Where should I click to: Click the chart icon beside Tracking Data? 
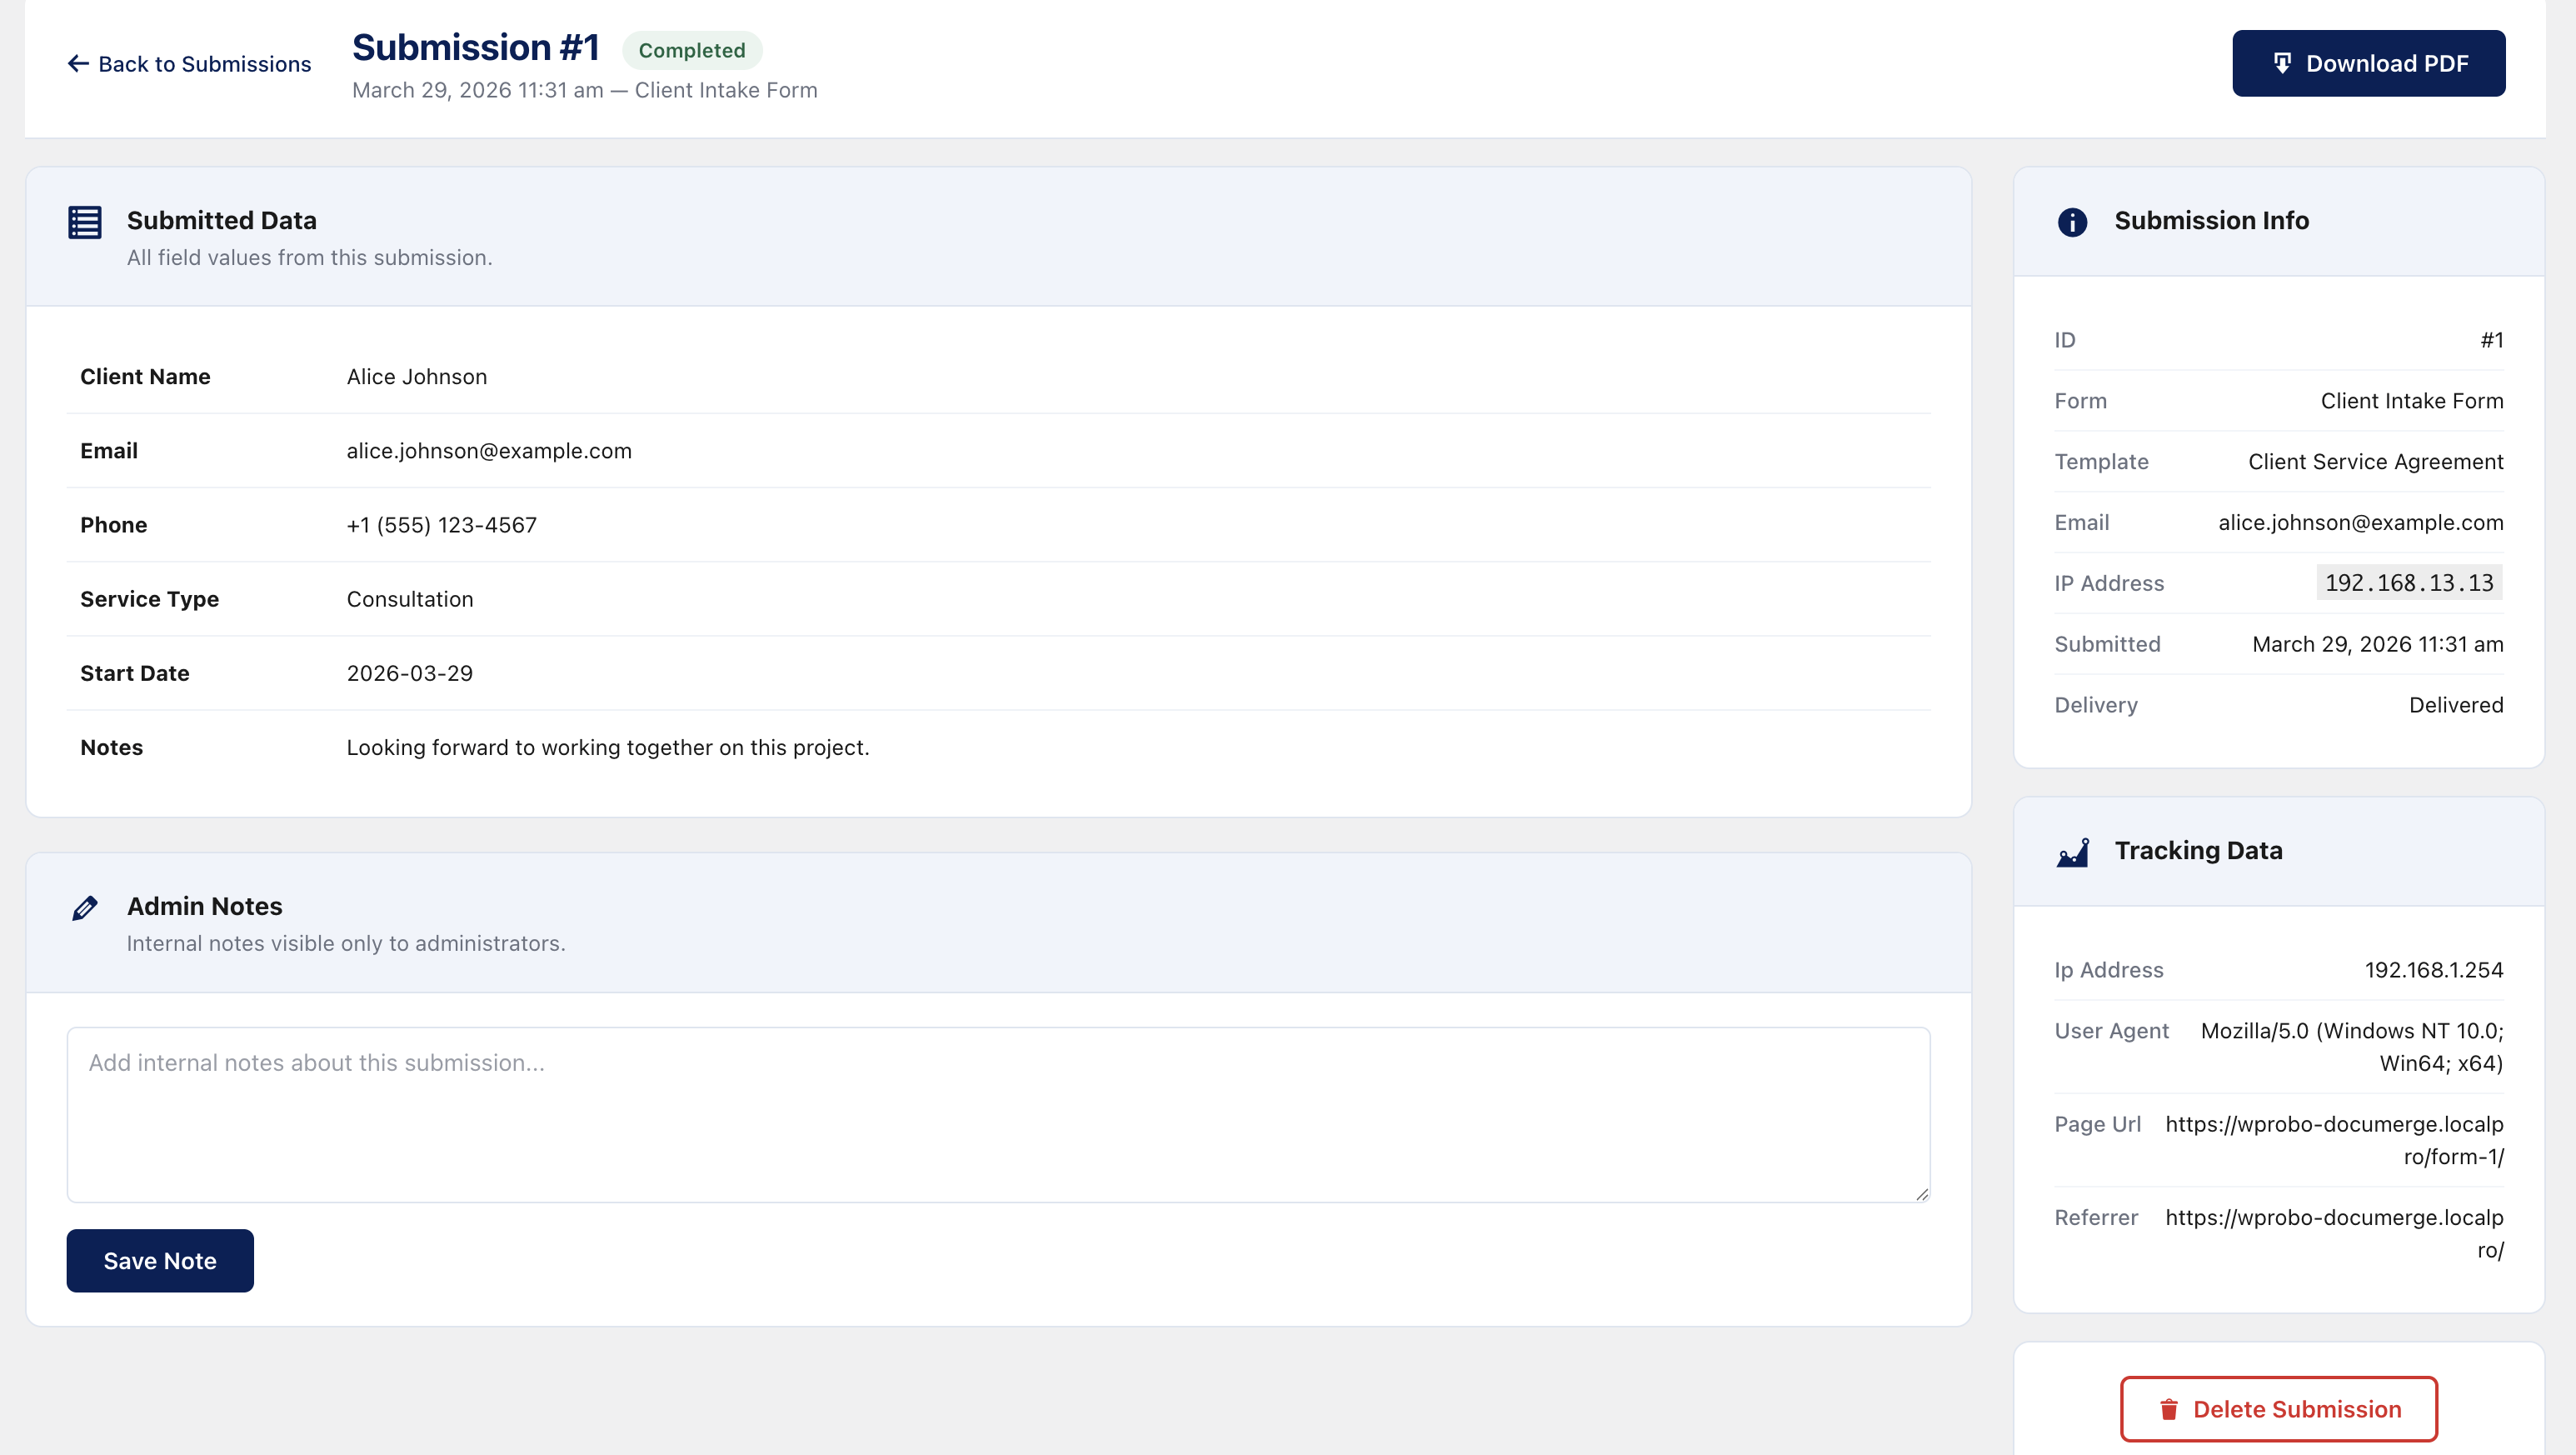(x=2072, y=852)
